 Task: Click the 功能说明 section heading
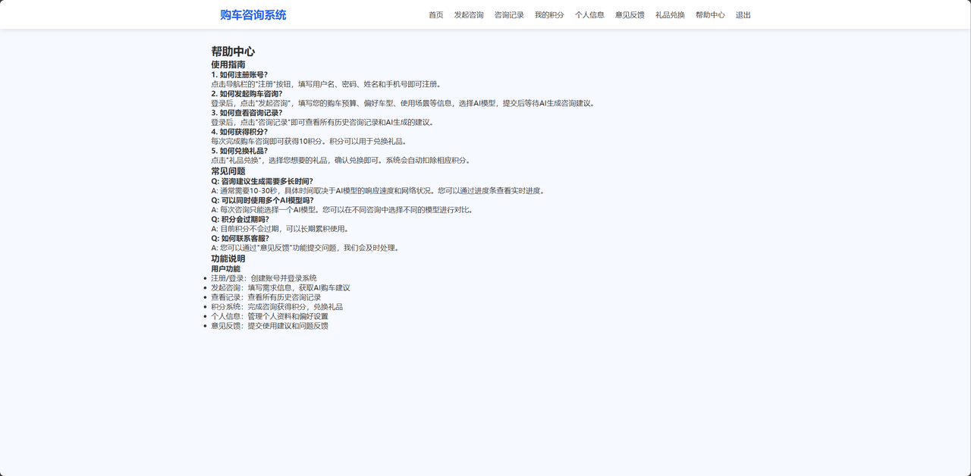click(228, 258)
